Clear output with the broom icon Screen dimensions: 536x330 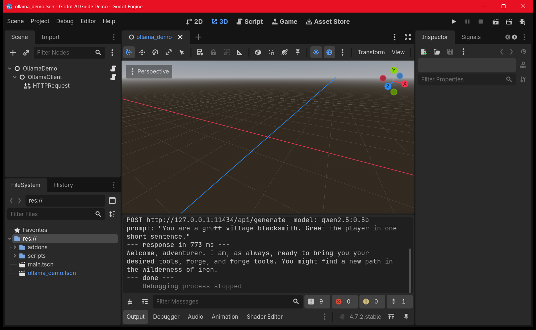(130, 302)
